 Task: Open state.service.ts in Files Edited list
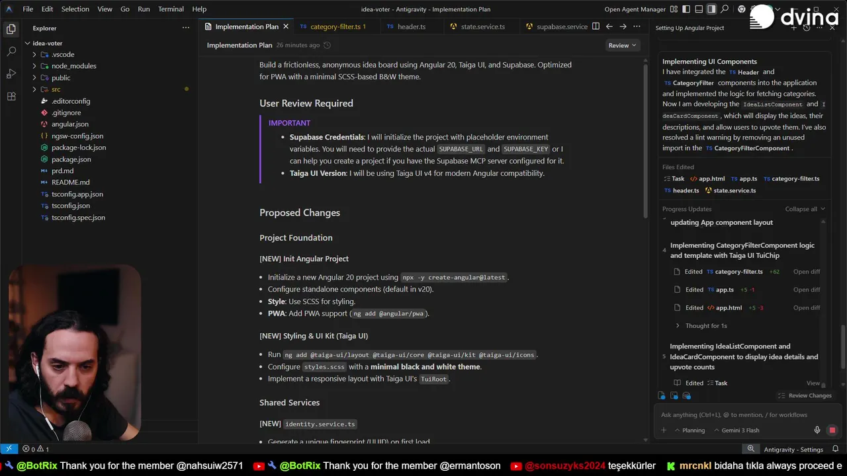point(731,190)
